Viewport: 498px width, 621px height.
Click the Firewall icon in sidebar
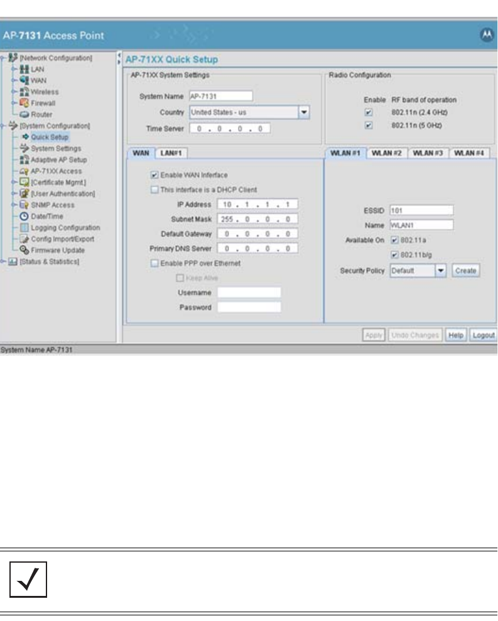pos(24,103)
